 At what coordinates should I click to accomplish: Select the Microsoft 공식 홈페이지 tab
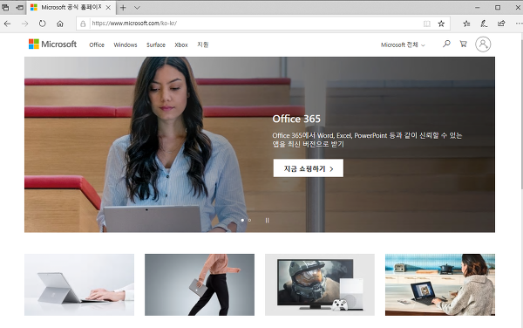[71, 7]
